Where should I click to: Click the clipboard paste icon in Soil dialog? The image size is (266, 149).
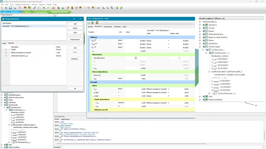(x=97, y=23)
